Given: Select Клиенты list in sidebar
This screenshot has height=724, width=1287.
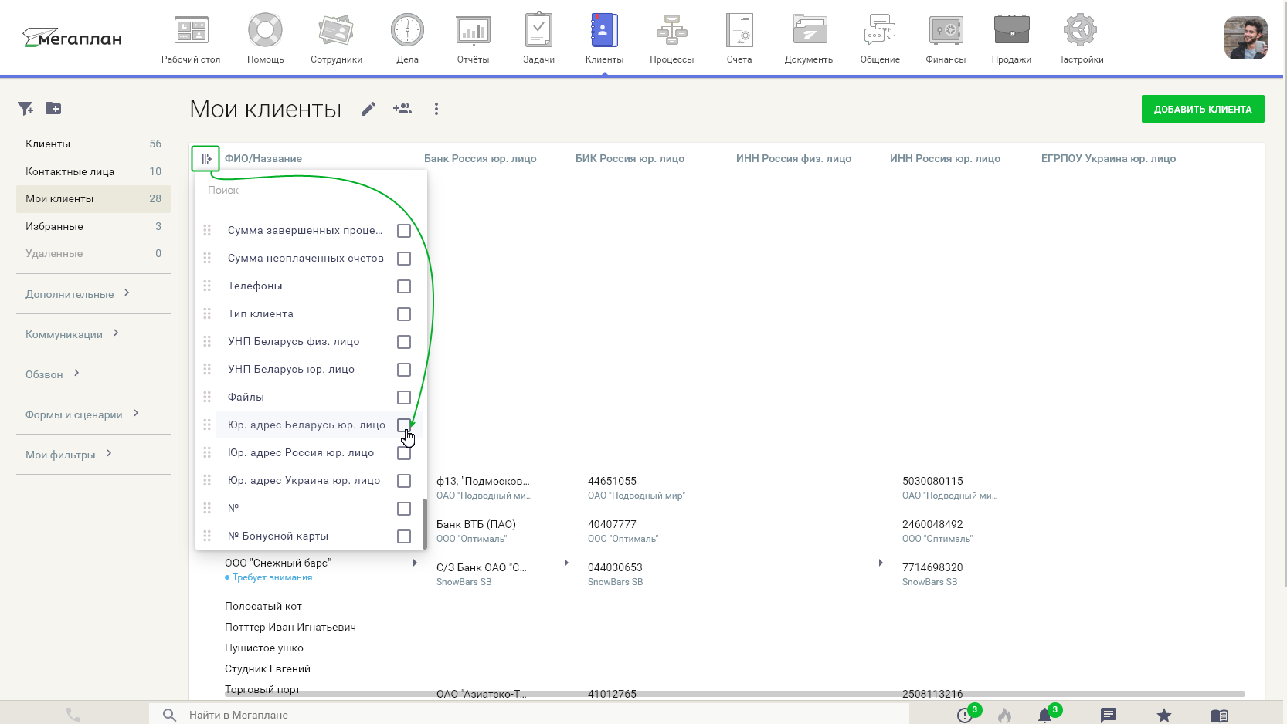Looking at the screenshot, I should (x=93, y=144).
